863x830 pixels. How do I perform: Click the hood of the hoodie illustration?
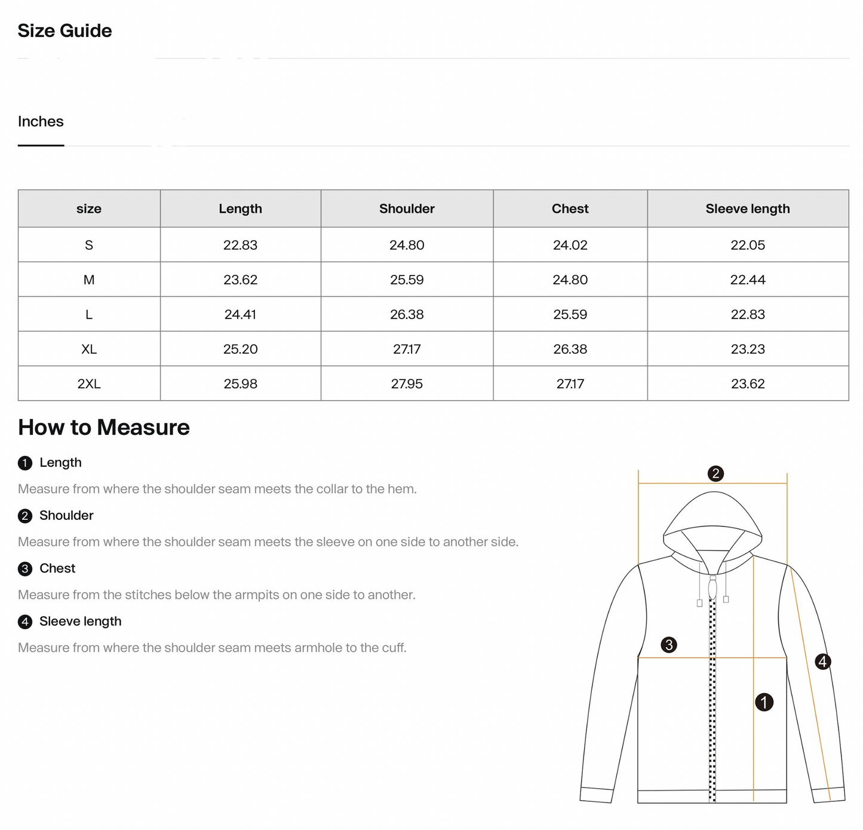[713, 514]
